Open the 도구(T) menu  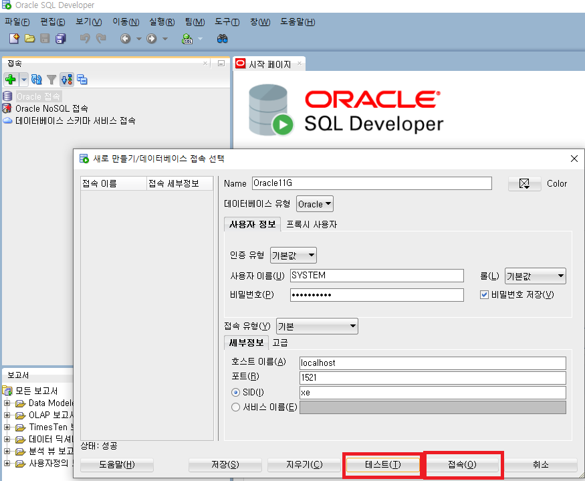(x=227, y=22)
